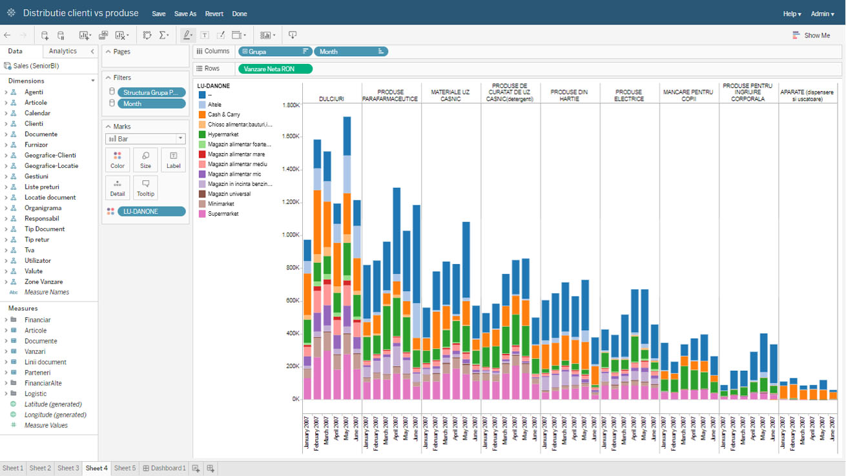Click the Rows shelf icon

(200, 68)
